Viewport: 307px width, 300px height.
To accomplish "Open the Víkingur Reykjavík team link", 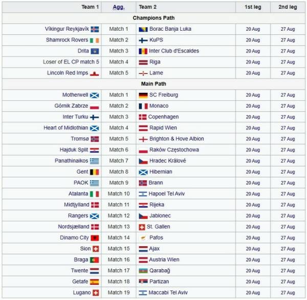I will tap(67, 29).
